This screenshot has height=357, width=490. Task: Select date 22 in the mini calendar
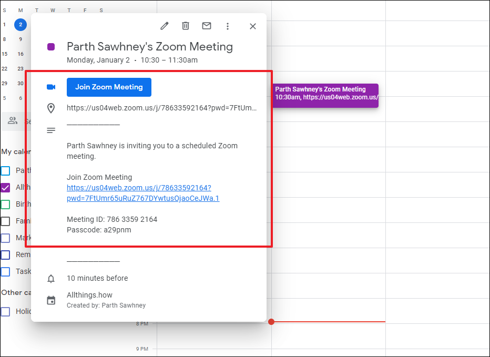4,68
